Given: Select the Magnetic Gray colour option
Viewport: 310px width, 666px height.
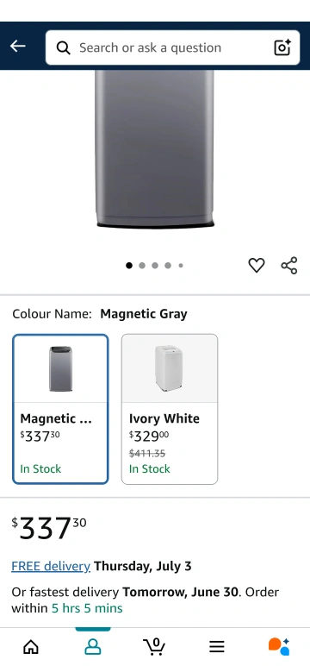Looking at the screenshot, I should [60, 409].
